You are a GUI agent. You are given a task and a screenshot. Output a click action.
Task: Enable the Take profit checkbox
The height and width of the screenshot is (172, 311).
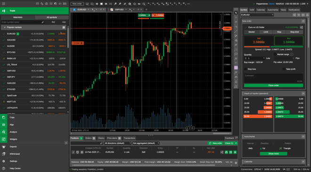pyautogui.click(x=284, y=69)
